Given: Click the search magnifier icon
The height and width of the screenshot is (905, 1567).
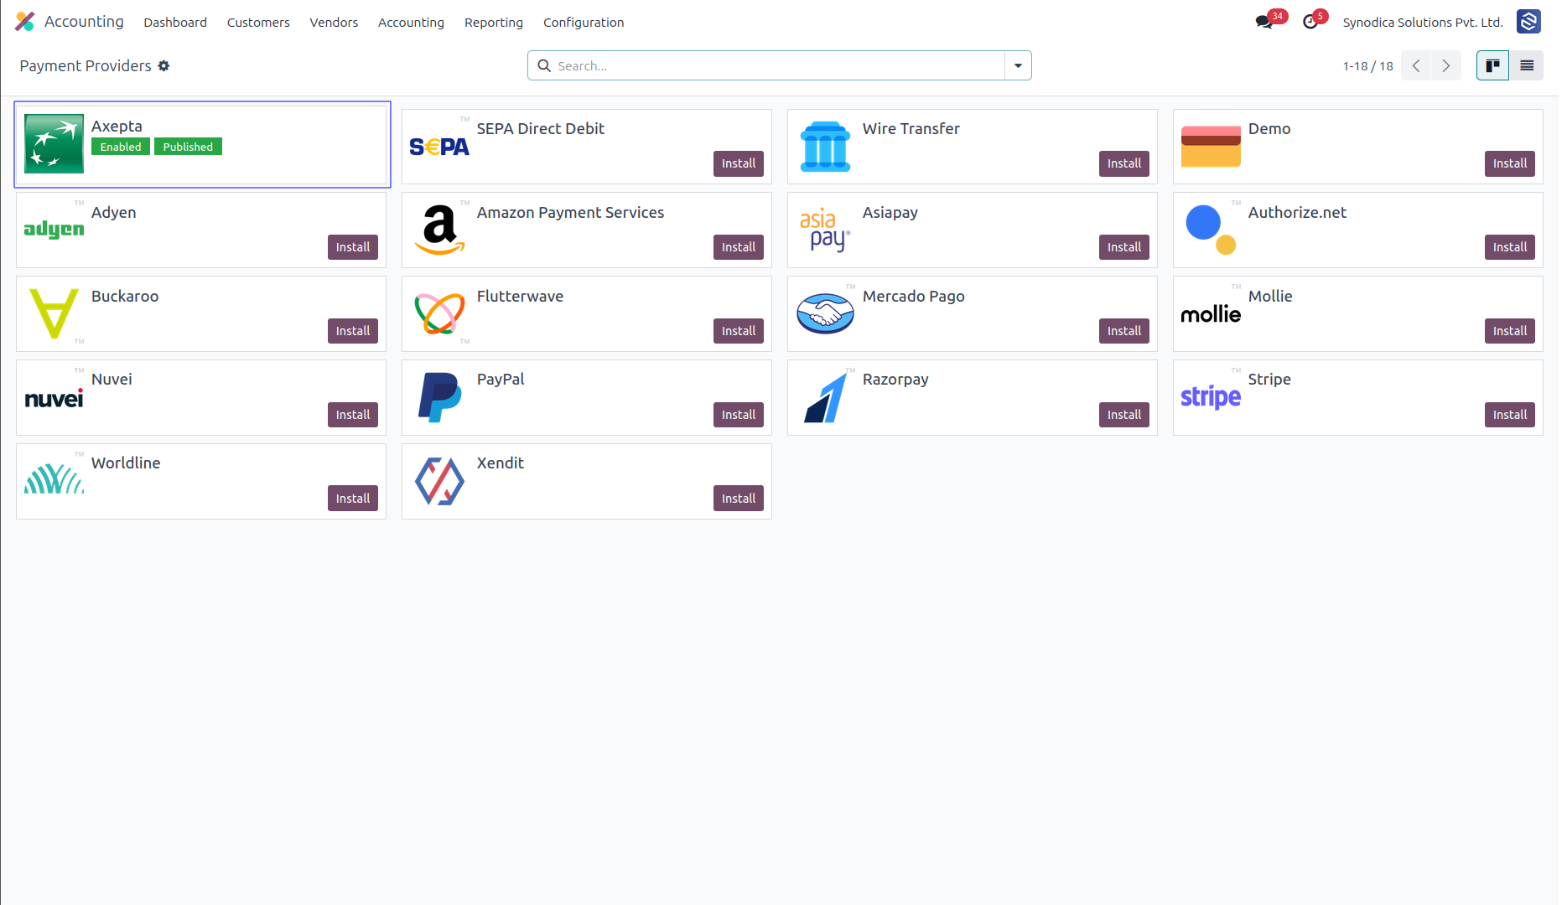Looking at the screenshot, I should [544, 65].
